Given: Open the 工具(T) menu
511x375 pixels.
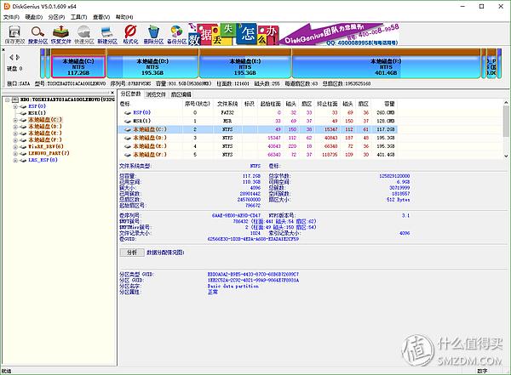Looking at the screenshot, I should click(79, 16).
